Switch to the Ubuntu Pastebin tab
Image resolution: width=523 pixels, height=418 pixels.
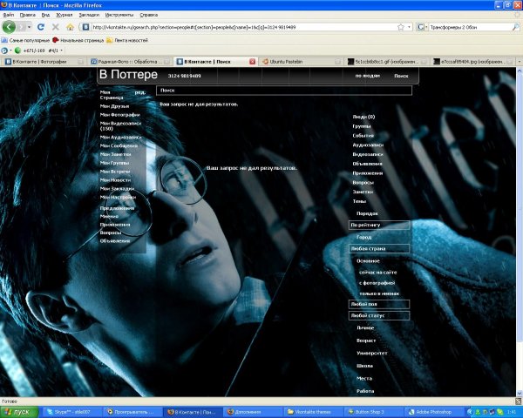302,62
